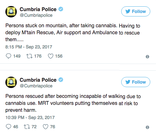The width and height of the screenshot is (156, 133).
Task: Open second tweet's Cumbria Police avatar
Action: coord(11,82)
